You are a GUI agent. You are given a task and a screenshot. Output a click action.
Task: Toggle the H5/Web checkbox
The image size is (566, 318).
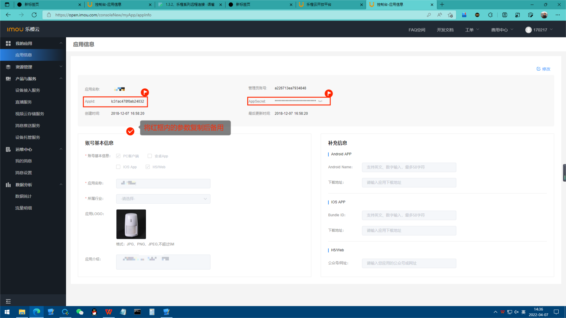click(x=148, y=167)
